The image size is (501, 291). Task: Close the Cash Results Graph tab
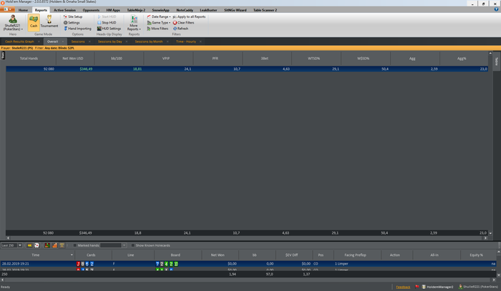pos(39,41)
